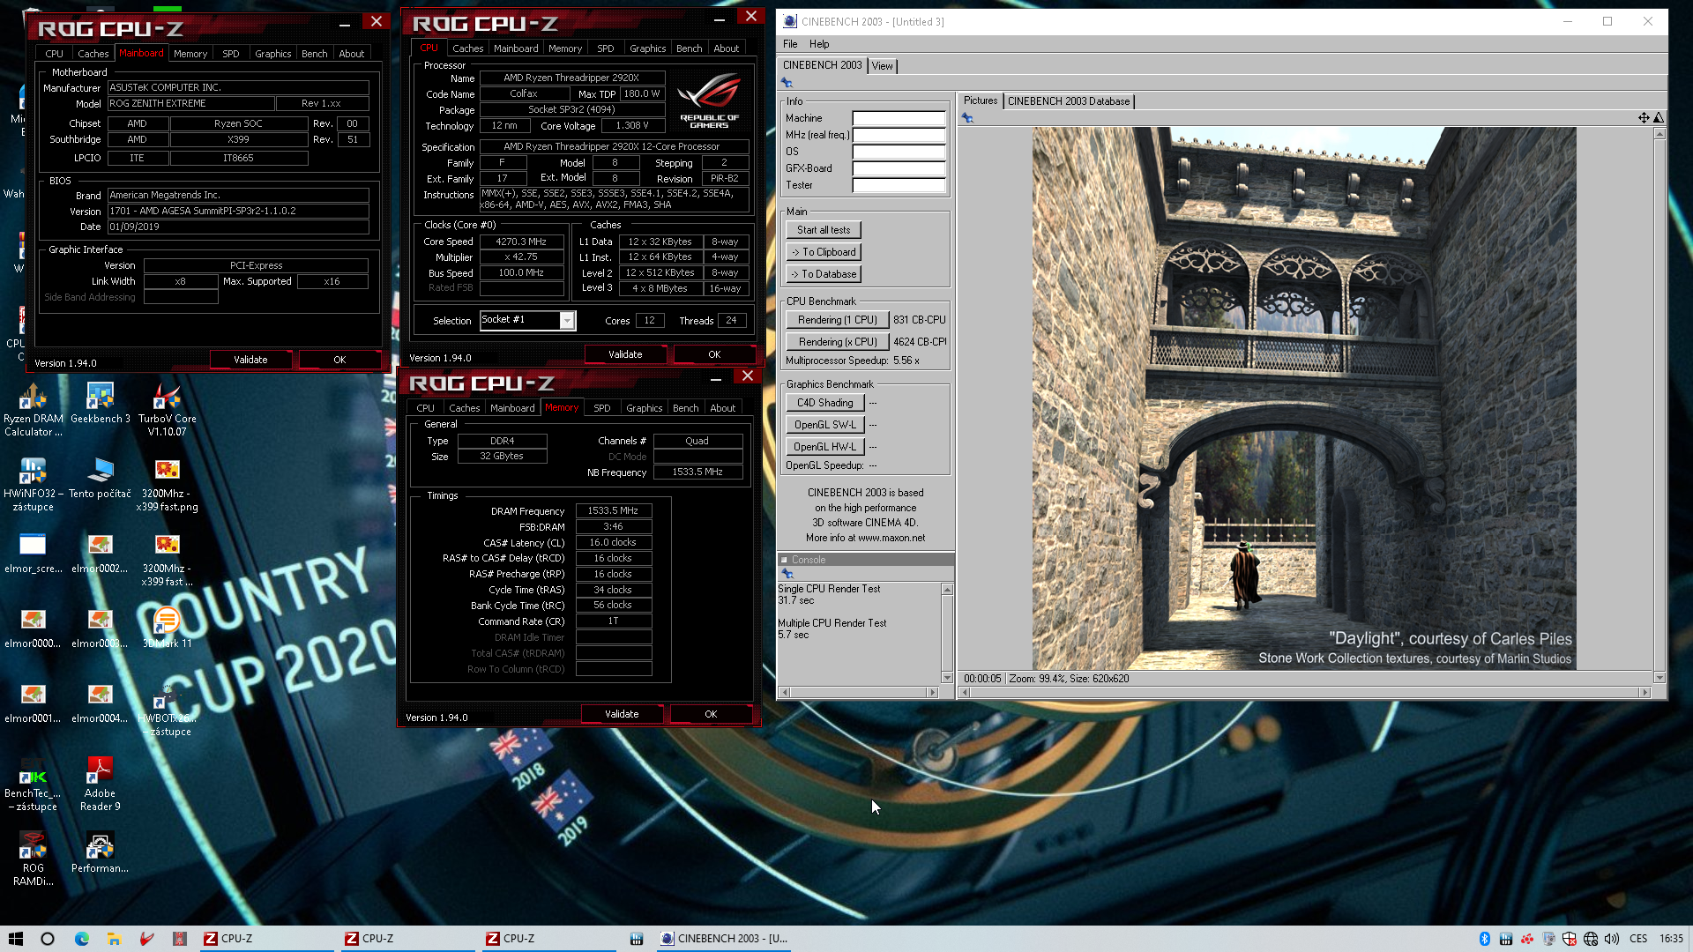Switch to CINEBENCH 2003 Database tab
This screenshot has width=1693, height=952.
click(x=1069, y=101)
